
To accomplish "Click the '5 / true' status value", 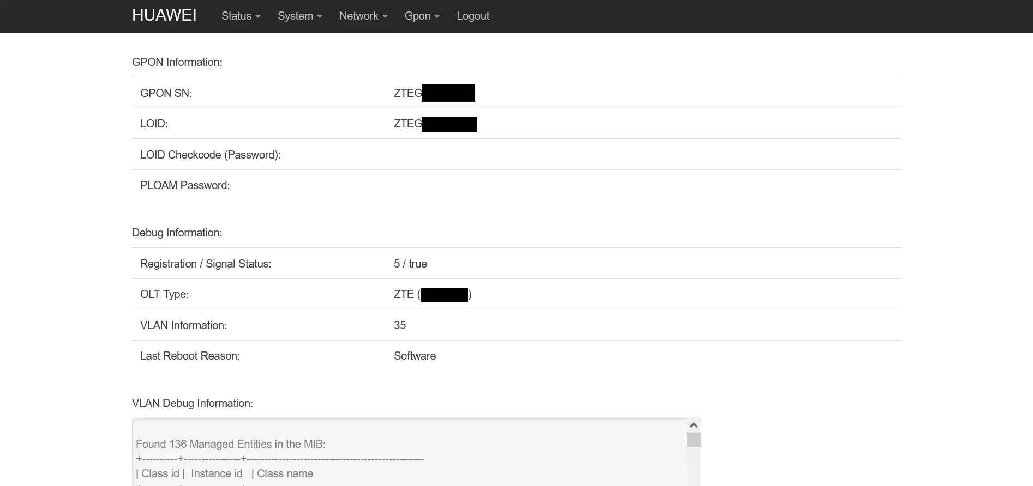I will (x=410, y=264).
